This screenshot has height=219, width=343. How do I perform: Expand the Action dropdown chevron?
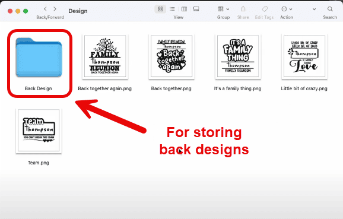click(291, 9)
